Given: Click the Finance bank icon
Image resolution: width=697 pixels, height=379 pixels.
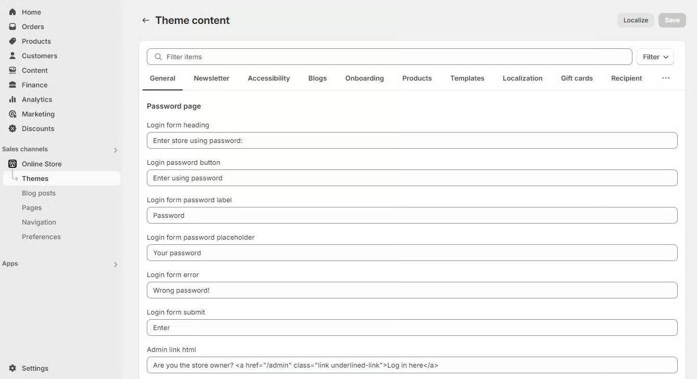Looking at the screenshot, I should click(x=12, y=85).
